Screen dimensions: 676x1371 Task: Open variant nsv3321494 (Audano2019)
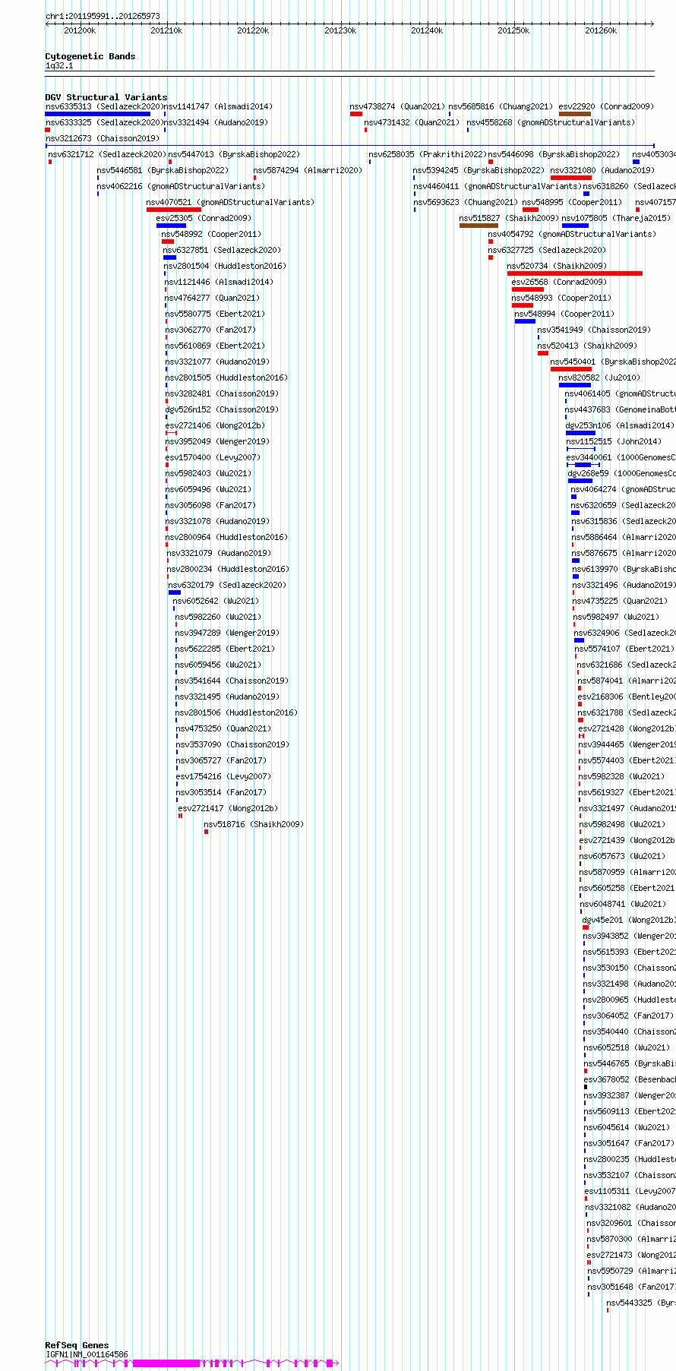pos(216,122)
